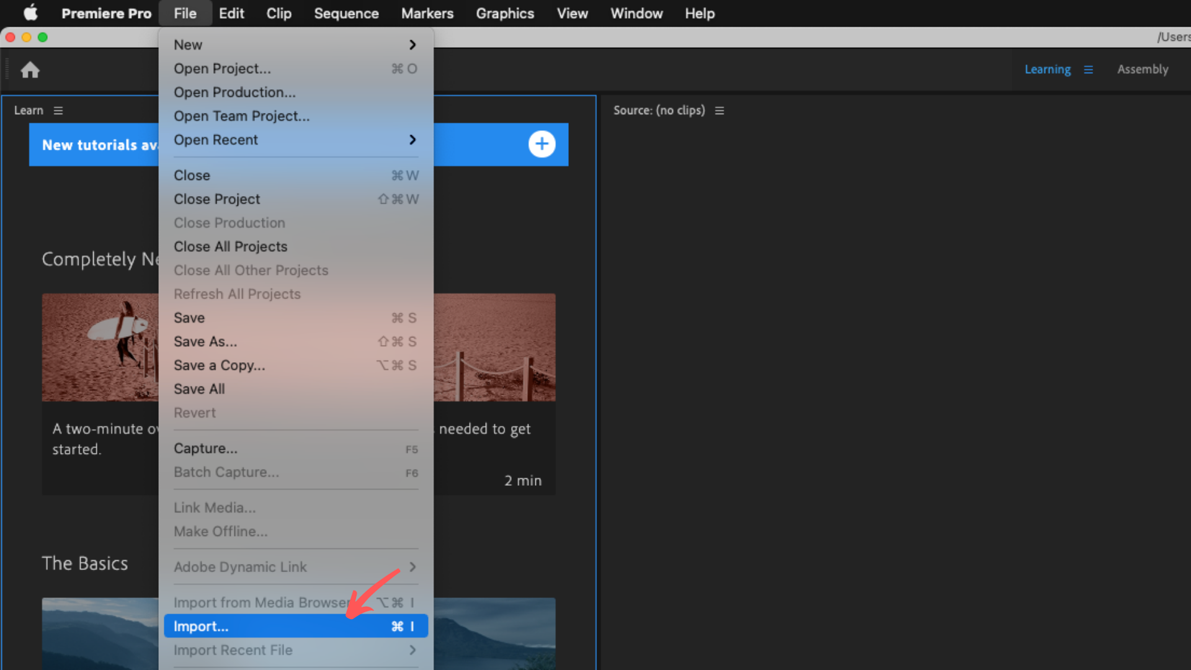This screenshot has width=1191, height=670.
Task: Open the Sequence menu
Action: pos(346,13)
